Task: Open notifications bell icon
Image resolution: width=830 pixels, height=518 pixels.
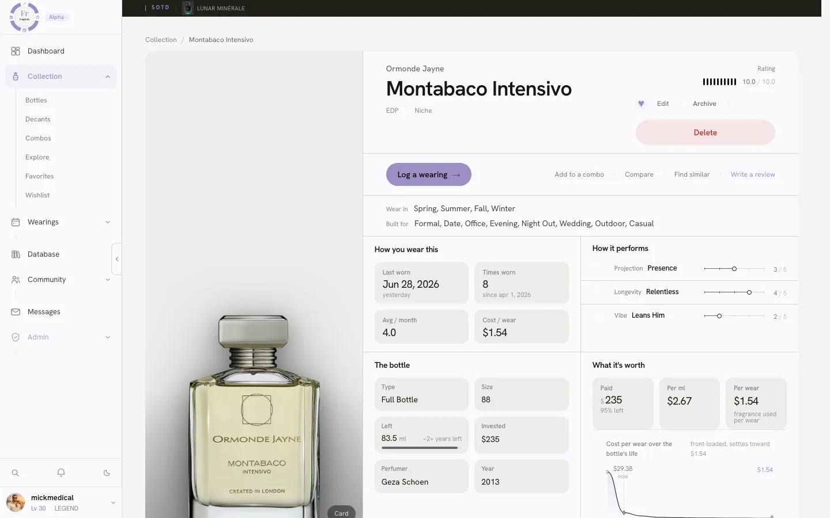Action: (x=61, y=473)
